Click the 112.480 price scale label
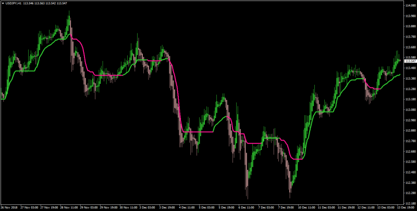417x211 pixels. point(411,172)
